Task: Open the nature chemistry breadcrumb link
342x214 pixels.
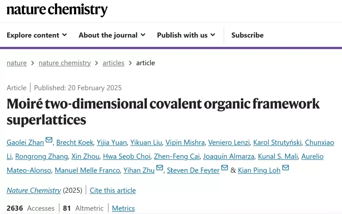Action: tap(65, 63)
